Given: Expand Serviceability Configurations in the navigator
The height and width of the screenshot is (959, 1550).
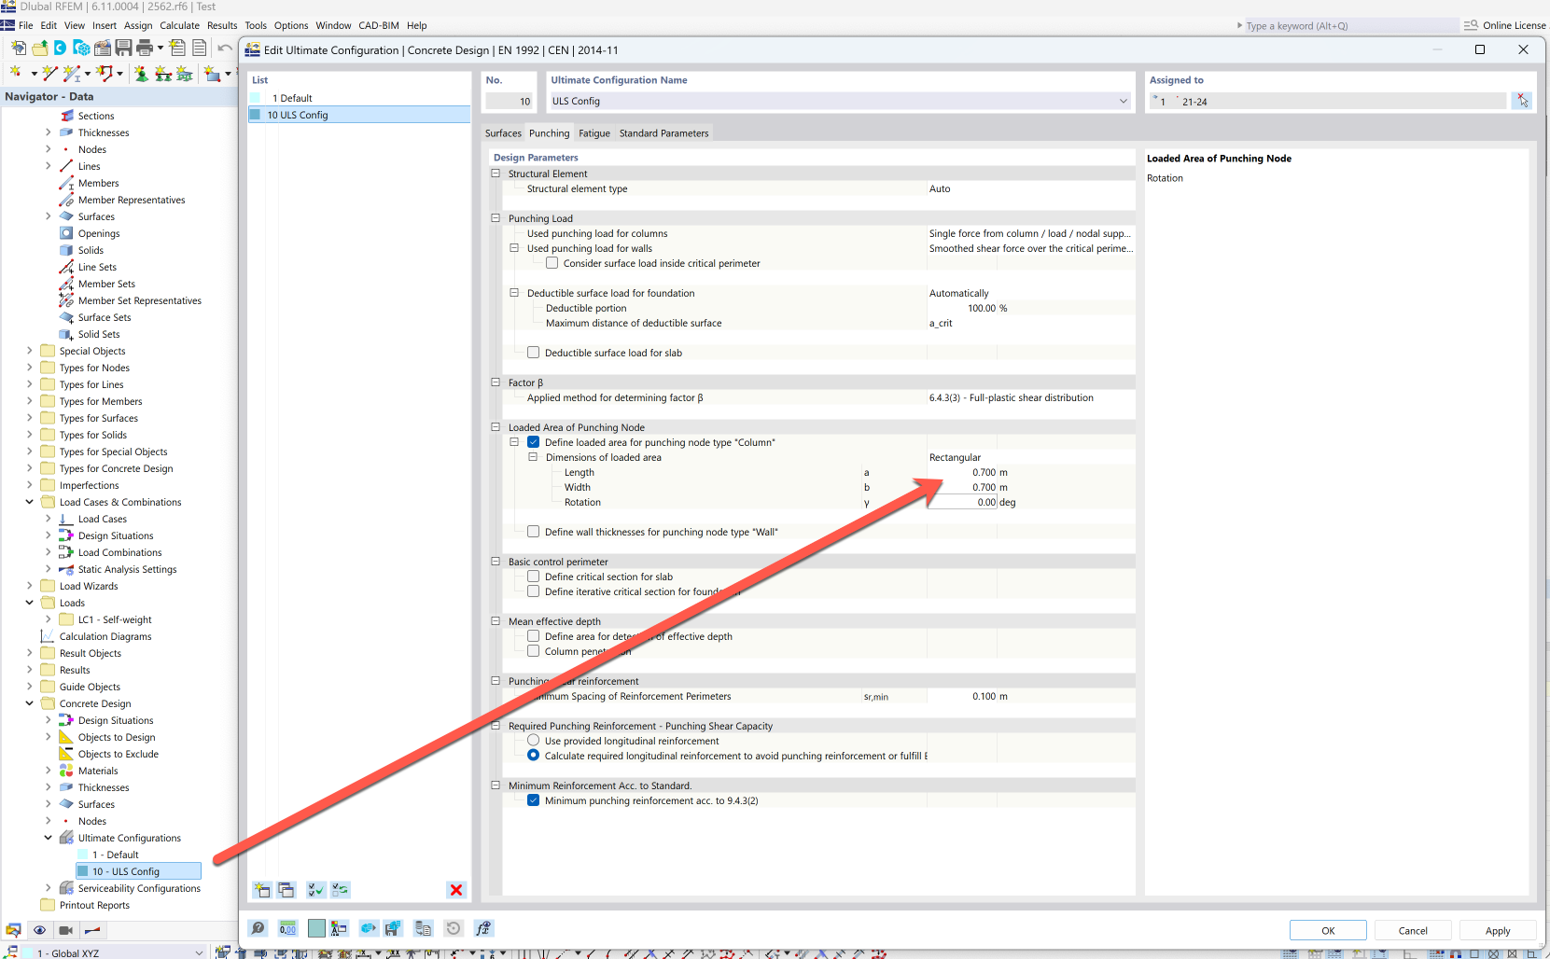Looking at the screenshot, I should 49,888.
